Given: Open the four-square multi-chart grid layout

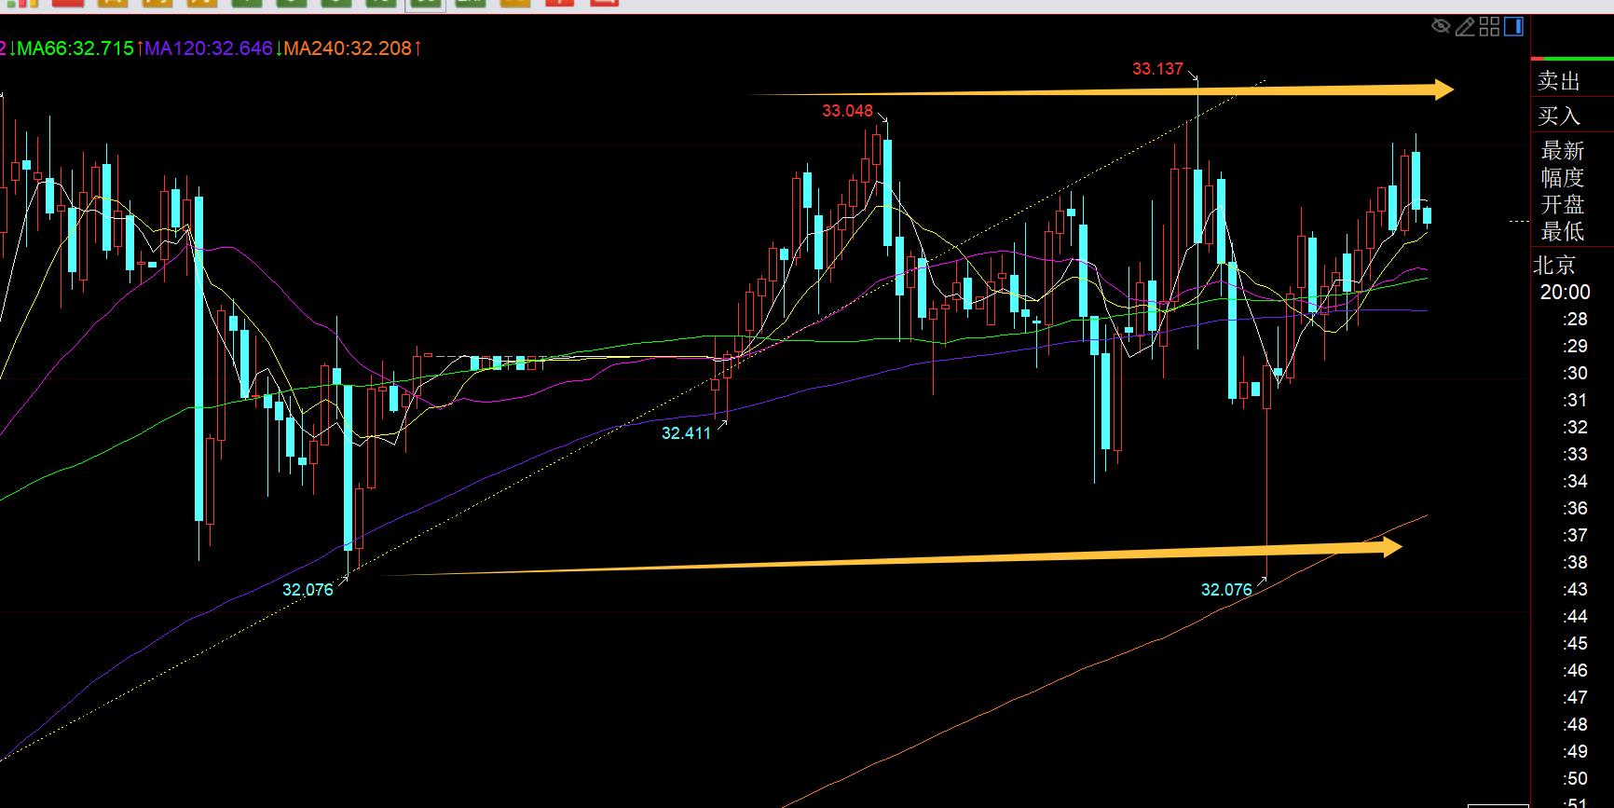Looking at the screenshot, I should 1489,26.
